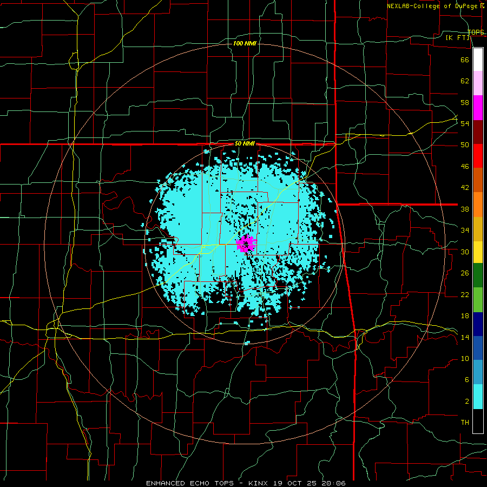This screenshot has width=487, height=487.
Task: Click the '30' value on the scale
Action: (x=465, y=252)
